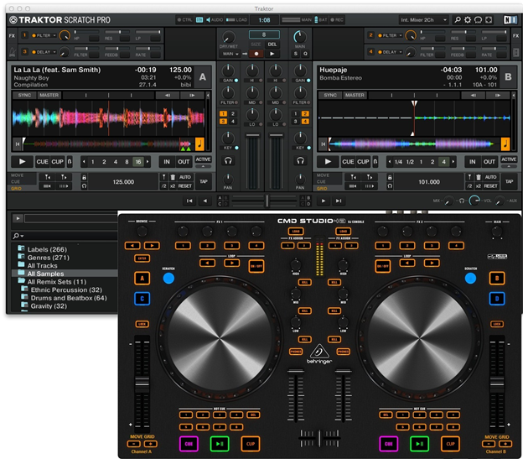This screenshot has width=523, height=459.
Task: Jump to start on deck B stripe
Action: click(x=323, y=143)
